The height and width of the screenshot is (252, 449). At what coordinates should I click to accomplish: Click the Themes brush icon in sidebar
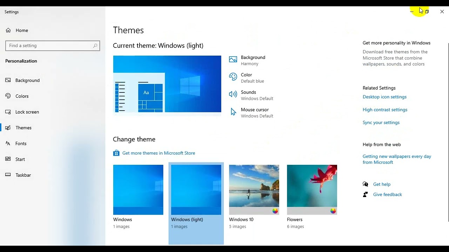pyautogui.click(x=8, y=128)
